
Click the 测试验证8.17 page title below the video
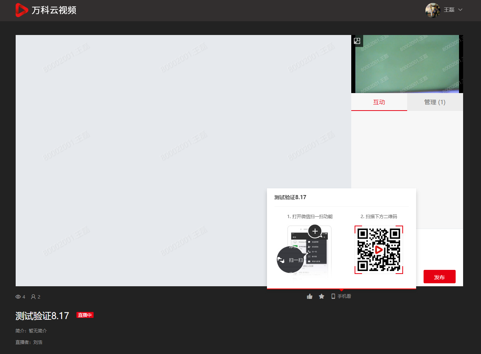pyautogui.click(x=42, y=316)
